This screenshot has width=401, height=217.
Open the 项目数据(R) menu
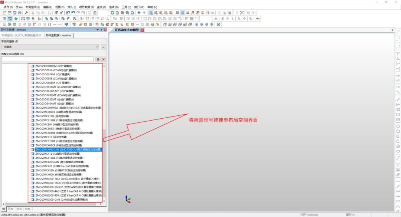point(86,7)
